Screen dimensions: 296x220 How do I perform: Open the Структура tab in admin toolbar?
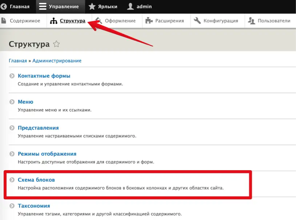pos(72,21)
